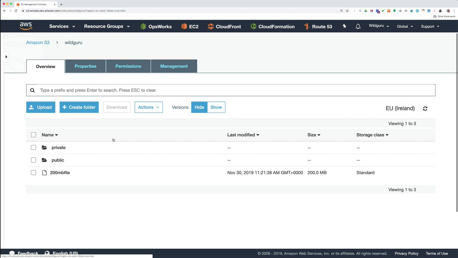
Task: Click the zoom magnifier icon in the address bar
Action: point(341,11)
